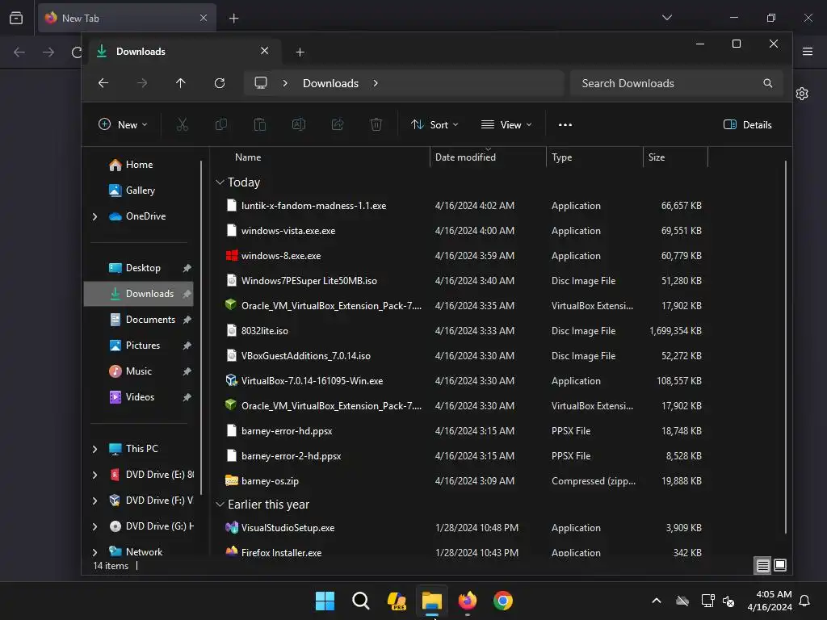The image size is (827, 620).
Task: Collapse the Today group
Action: tap(220, 182)
